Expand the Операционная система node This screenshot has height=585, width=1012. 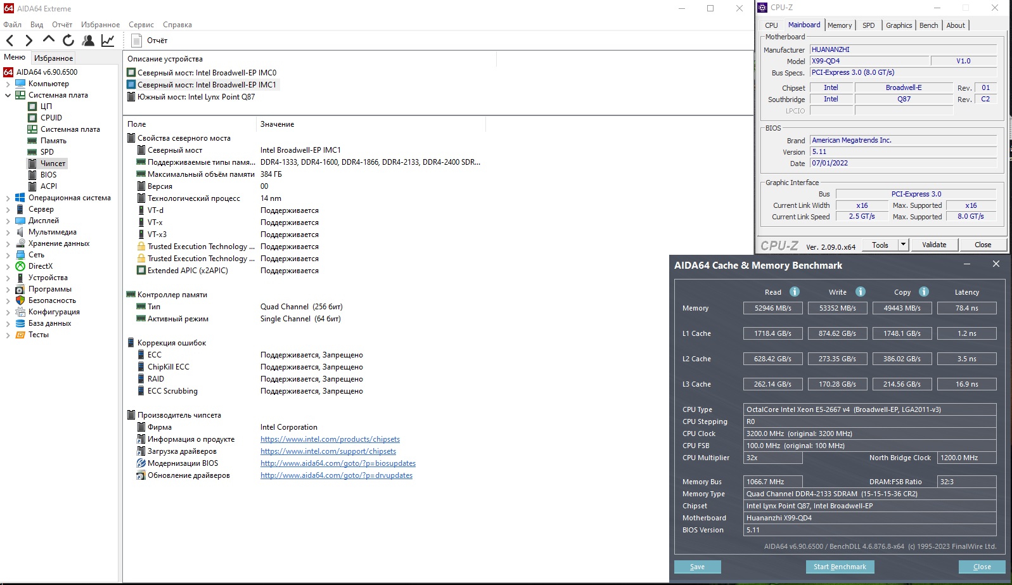[x=8, y=198]
